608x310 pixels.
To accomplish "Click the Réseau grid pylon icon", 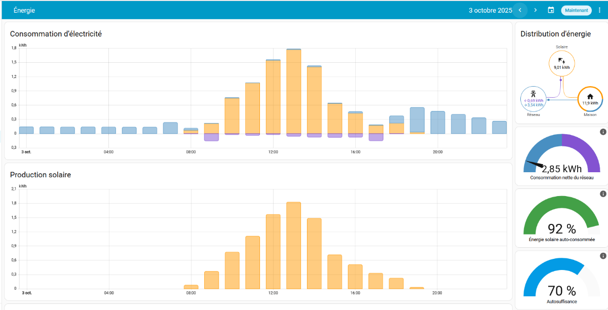I will click(x=533, y=94).
